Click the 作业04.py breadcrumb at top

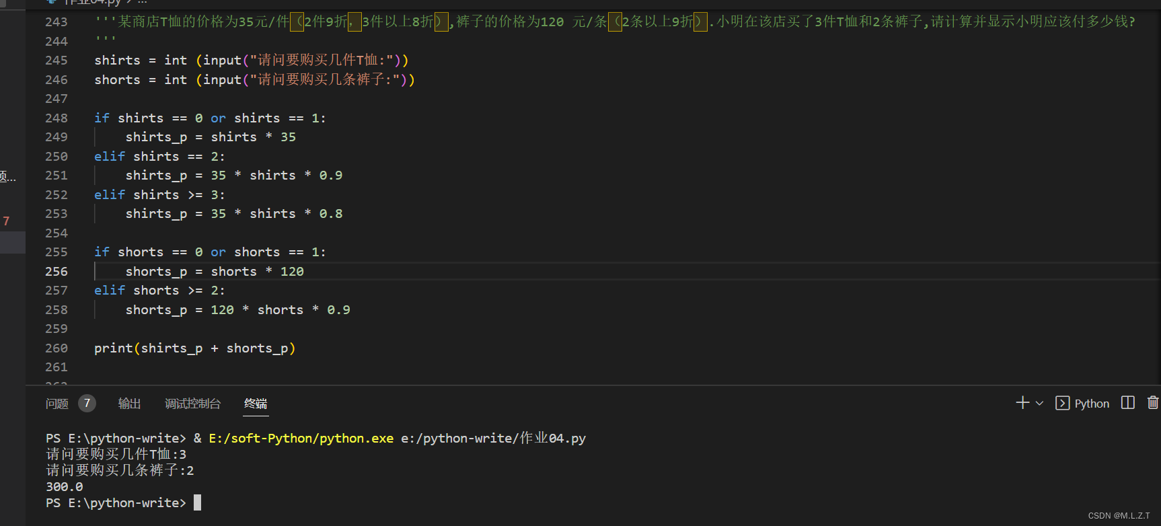92,2
